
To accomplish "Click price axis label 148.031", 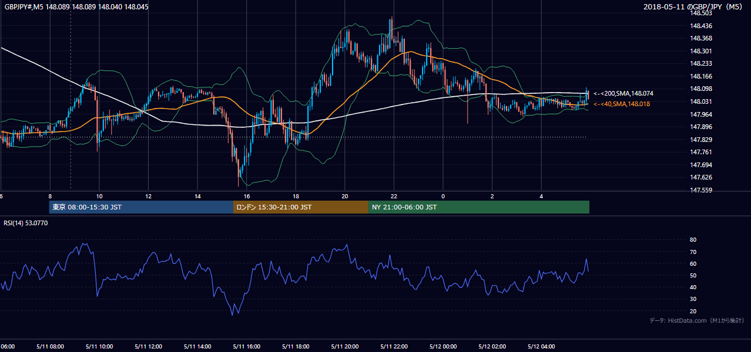I will pos(700,101).
